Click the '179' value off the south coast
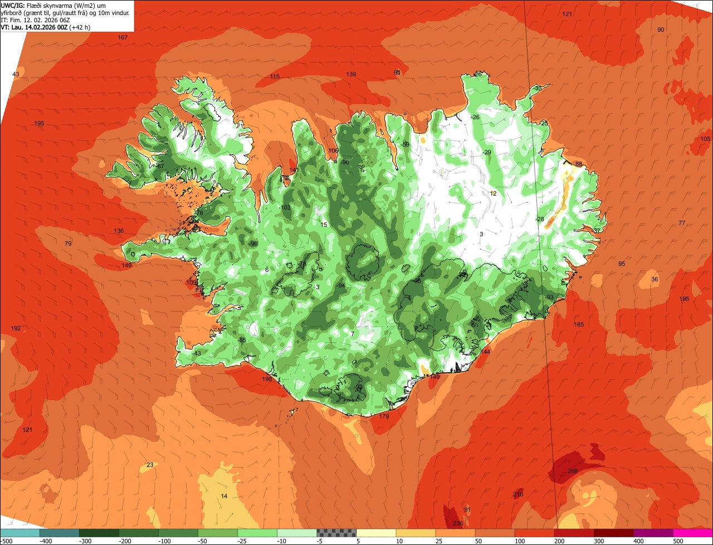The width and height of the screenshot is (713, 545). (x=384, y=416)
